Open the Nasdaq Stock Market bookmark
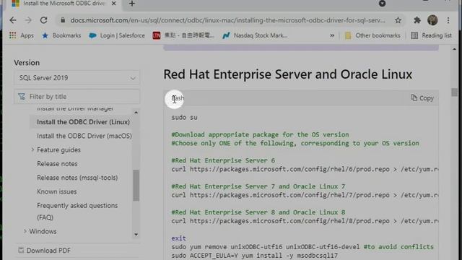This screenshot has width=462, height=260. tap(255, 35)
